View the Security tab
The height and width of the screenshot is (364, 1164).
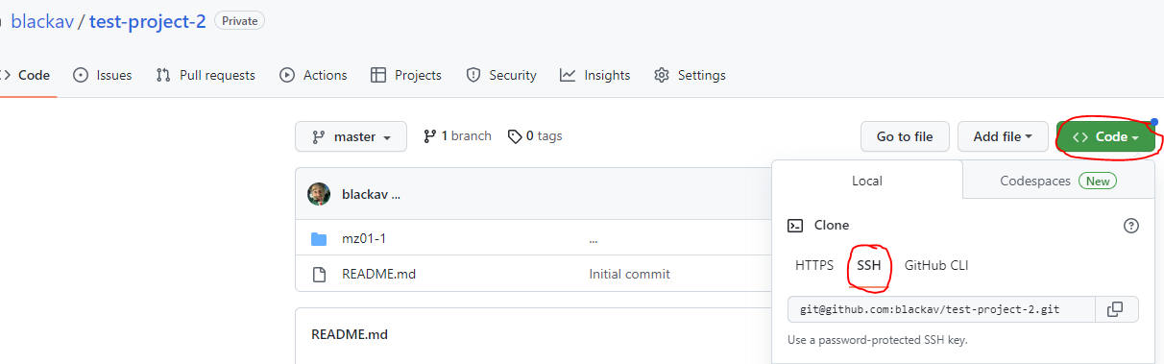(x=500, y=75)
